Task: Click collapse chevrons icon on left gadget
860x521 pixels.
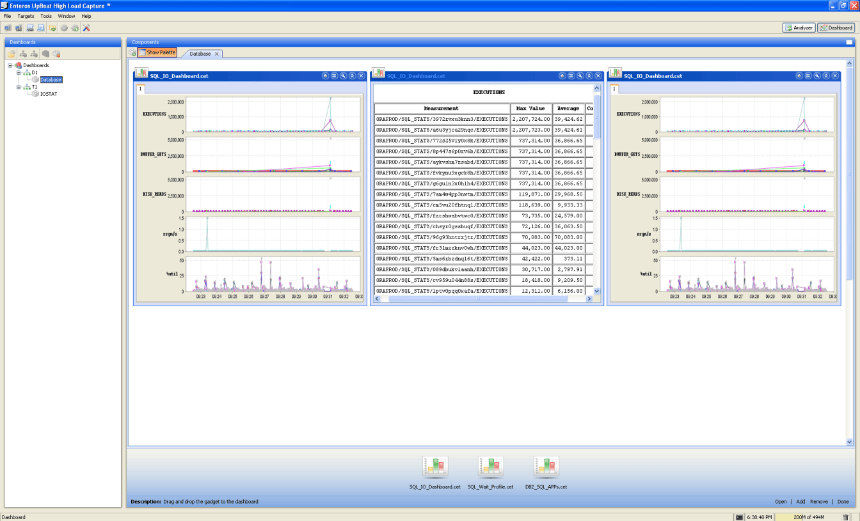Action: [x=352, y=75]
